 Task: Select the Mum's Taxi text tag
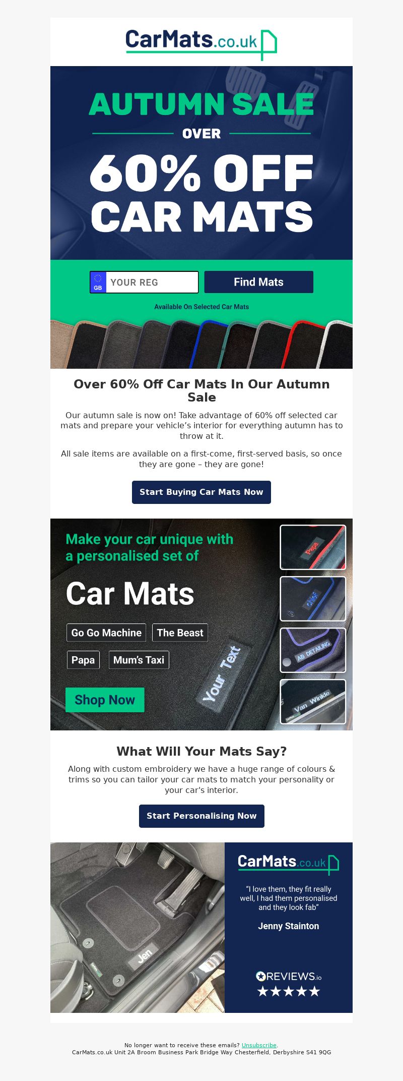[x=139, y=660]
